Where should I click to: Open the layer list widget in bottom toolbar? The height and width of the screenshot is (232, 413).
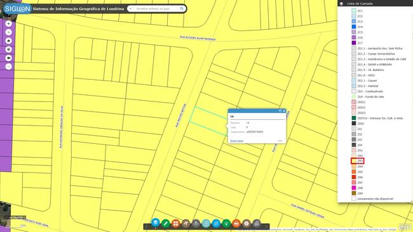pos(156,222)
